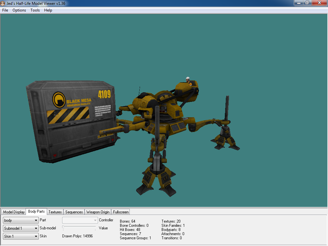Click the 'Bone Controllers: 0' statistic
This screenshot has width=328, height=246.
pos(134,225)
